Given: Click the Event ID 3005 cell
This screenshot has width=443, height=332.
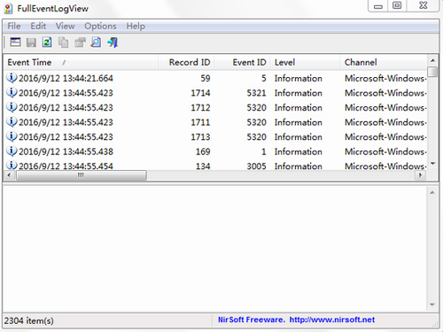Looking at the screenshot, I should coord(256,166).
